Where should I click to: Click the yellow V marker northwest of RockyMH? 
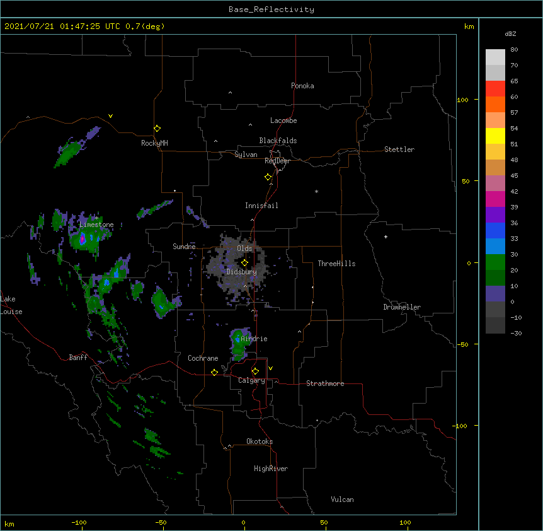[110, 116]
